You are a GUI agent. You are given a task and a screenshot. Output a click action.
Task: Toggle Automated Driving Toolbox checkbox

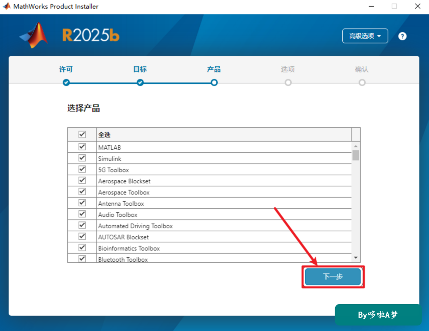[x=82, y=225]
